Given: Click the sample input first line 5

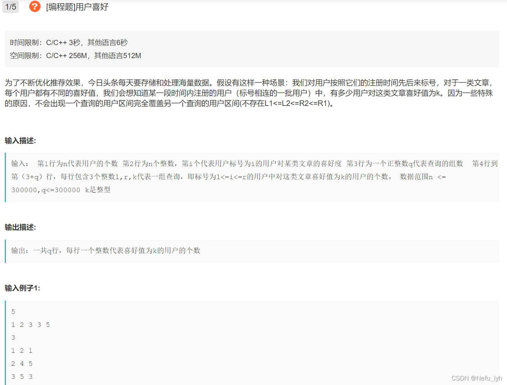Looking at the screenshot, I should [x=13, y=312].
